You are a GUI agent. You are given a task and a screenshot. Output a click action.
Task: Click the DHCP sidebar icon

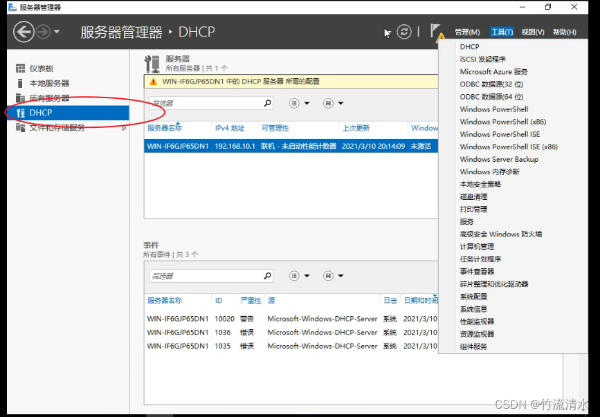(21, 113)
